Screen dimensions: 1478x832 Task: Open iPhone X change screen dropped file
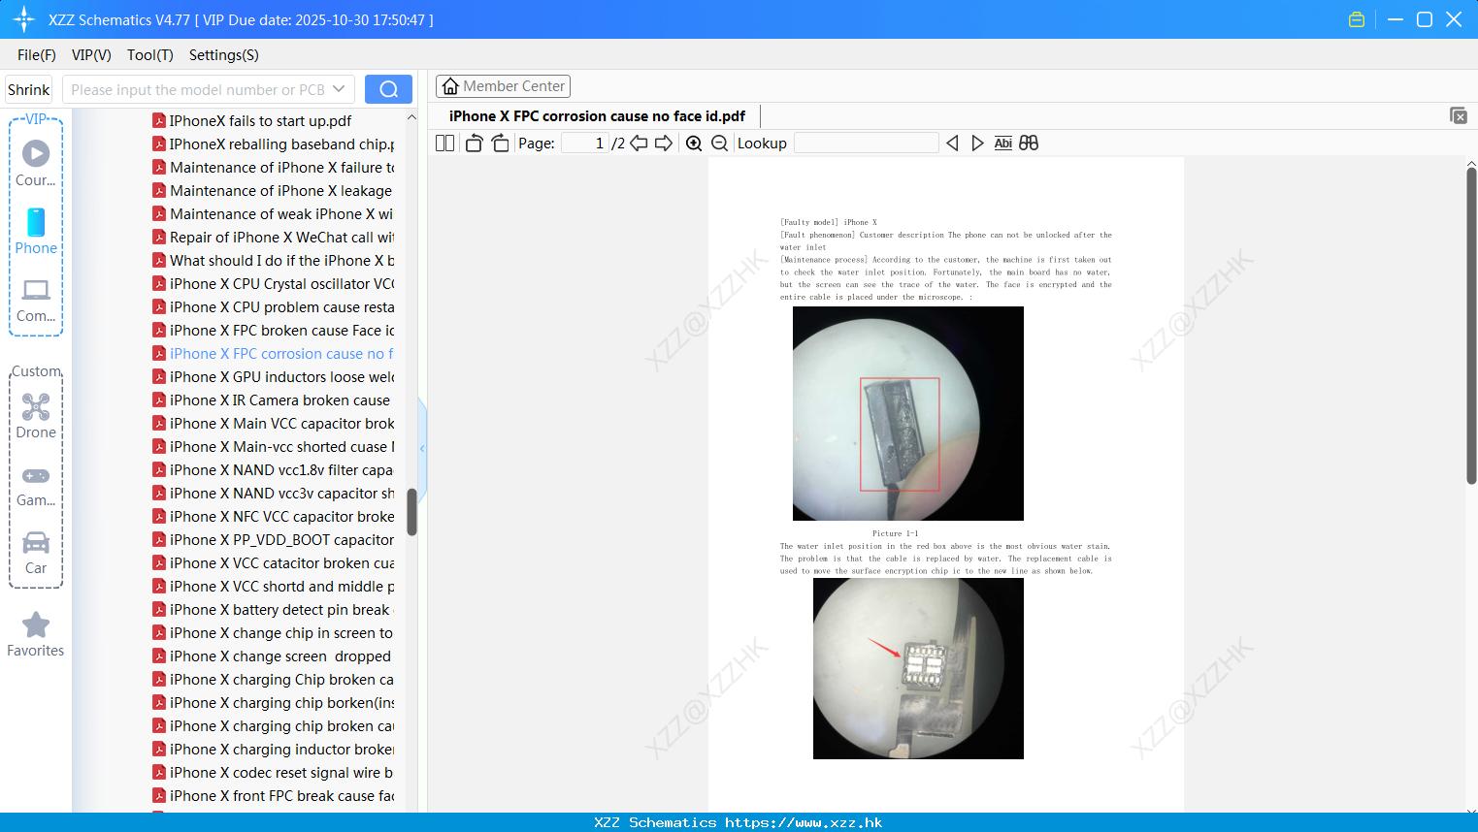[x=279, y=656]
